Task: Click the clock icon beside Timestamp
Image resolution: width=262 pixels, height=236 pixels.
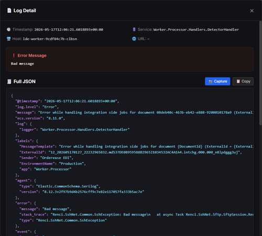Action: (8, 29)
